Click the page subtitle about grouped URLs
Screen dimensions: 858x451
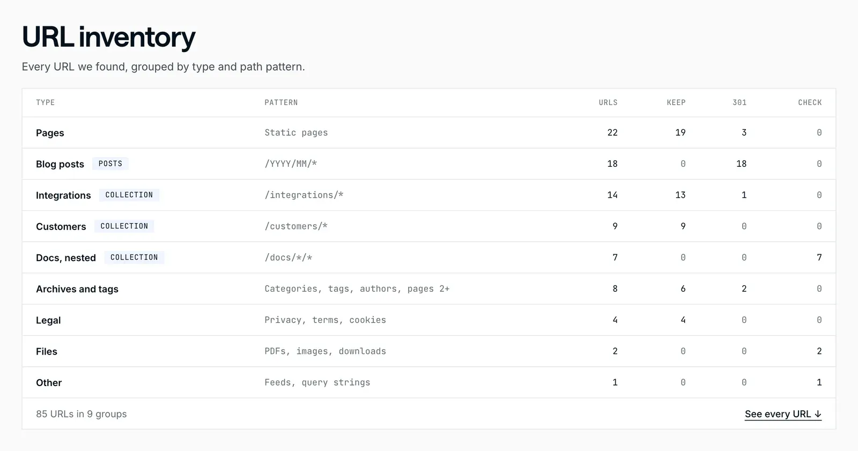click(164, 67)
